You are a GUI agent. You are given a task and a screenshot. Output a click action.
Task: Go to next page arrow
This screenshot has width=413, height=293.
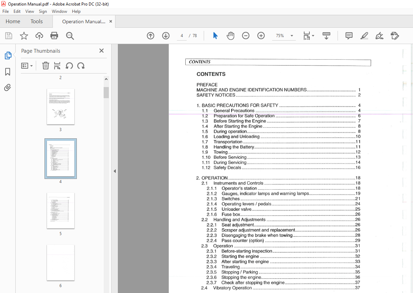(166, 36)
